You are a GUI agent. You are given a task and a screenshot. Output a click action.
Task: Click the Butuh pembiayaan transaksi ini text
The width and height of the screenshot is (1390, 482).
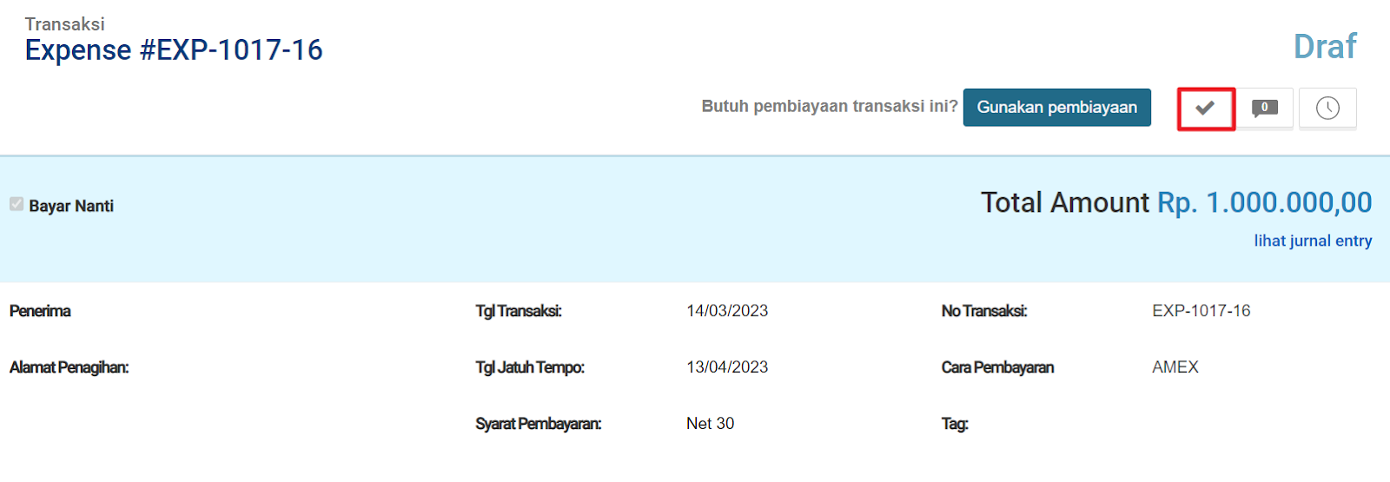coord(830,106)
